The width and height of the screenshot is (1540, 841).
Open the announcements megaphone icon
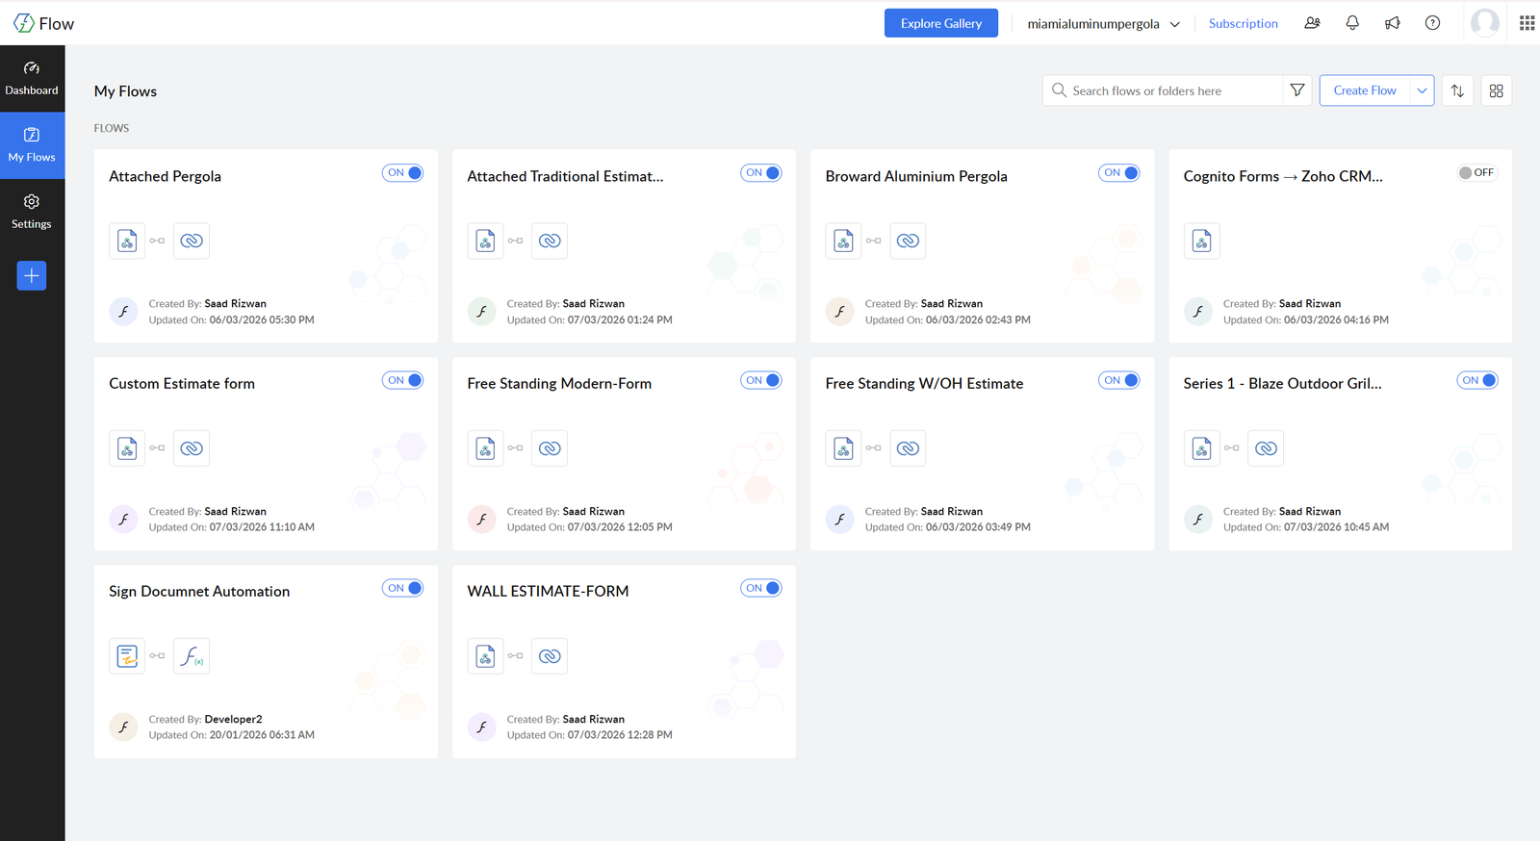point(1392,23)
